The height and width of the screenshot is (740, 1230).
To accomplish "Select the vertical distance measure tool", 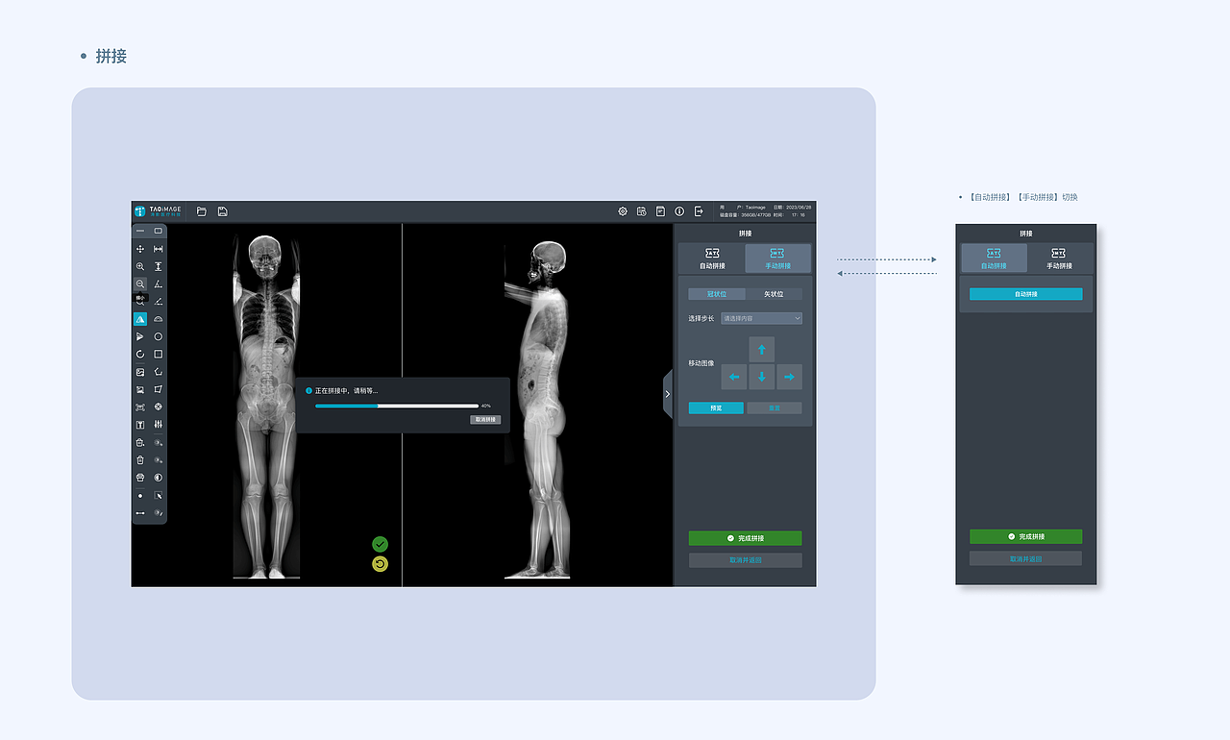I will pyautogui.click(x=159, y=266).
